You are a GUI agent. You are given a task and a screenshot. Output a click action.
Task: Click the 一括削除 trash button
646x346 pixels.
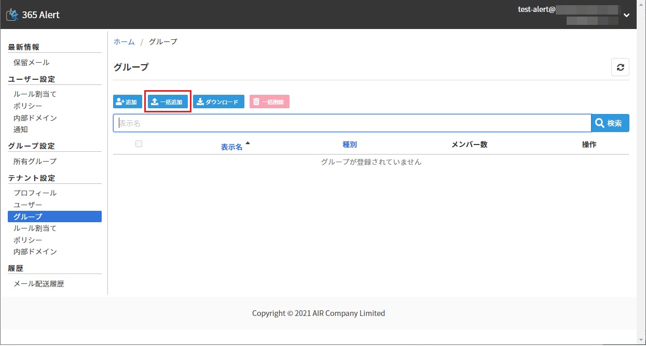(269, 102)
